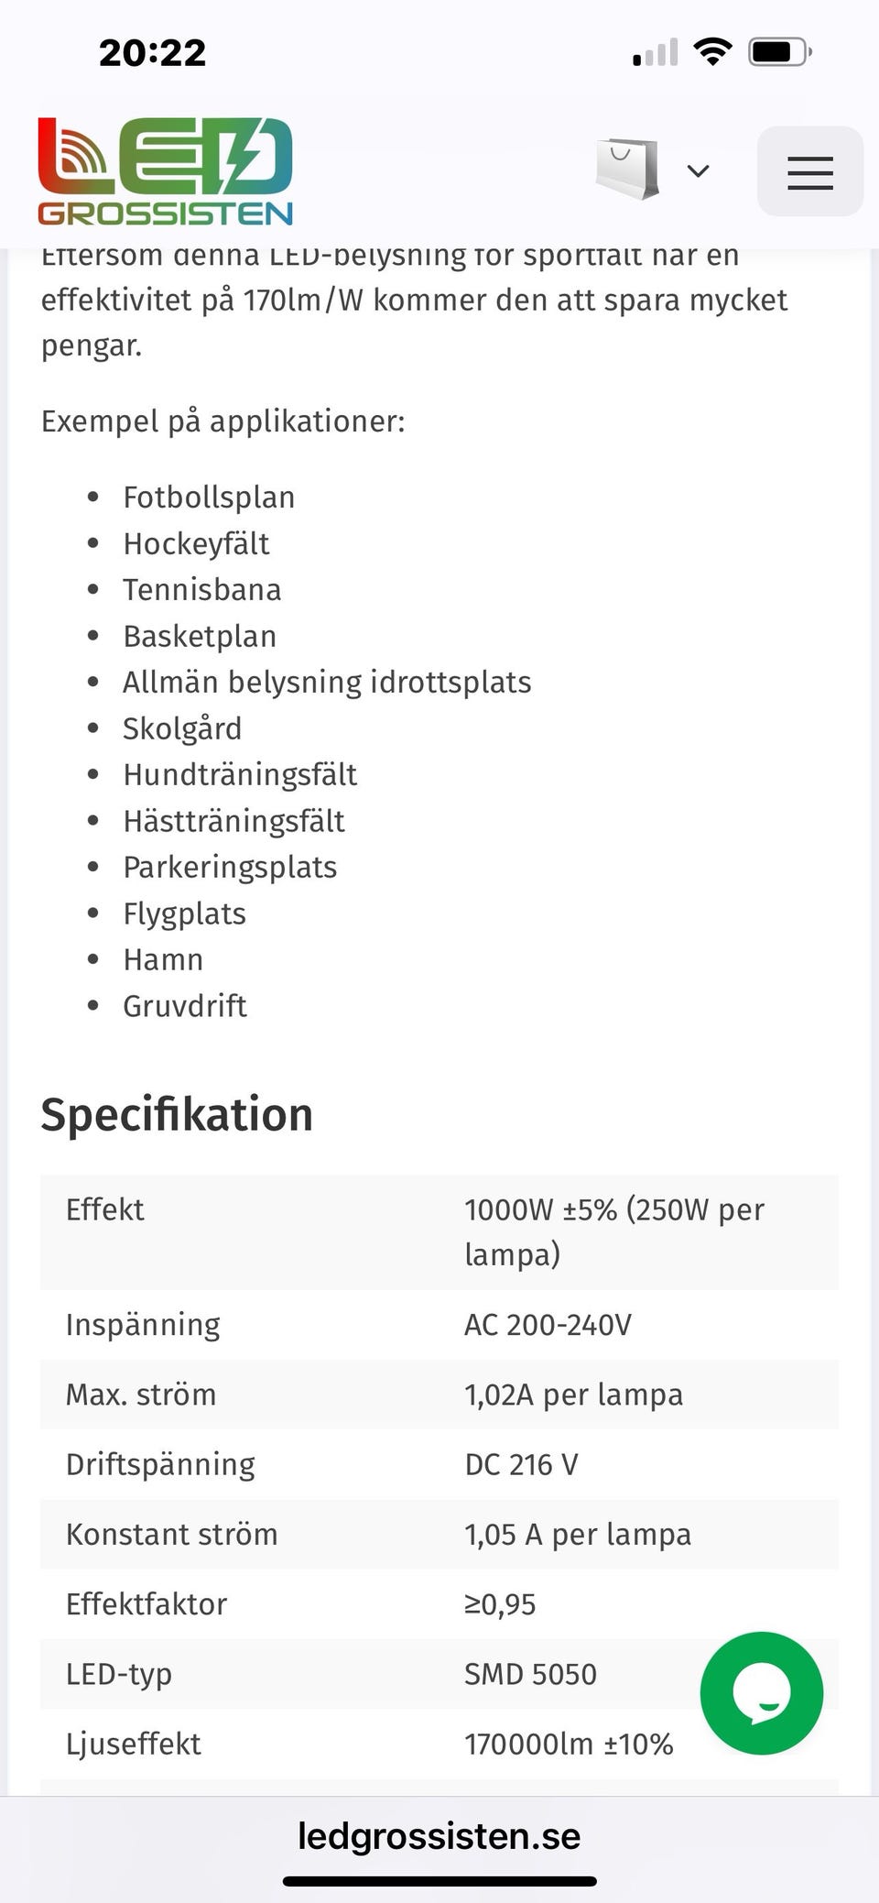Screen dimensions: 879x1903
Task: Tap the LED Grossisten logo
Action: (x=166, y=172)
